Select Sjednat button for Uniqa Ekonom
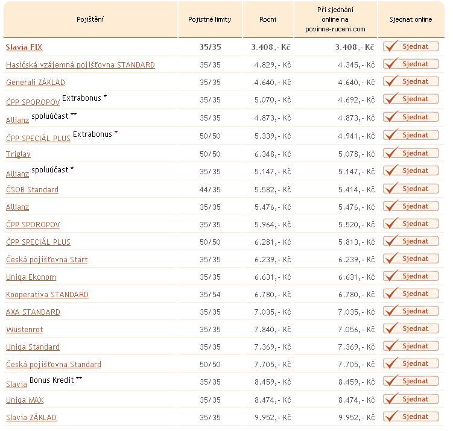Image resolution: width=453 pixels, height=431 pixels. (x=410, y=277)
